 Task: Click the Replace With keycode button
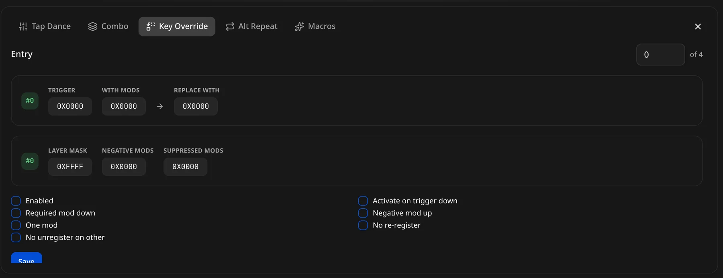point(196,106)
